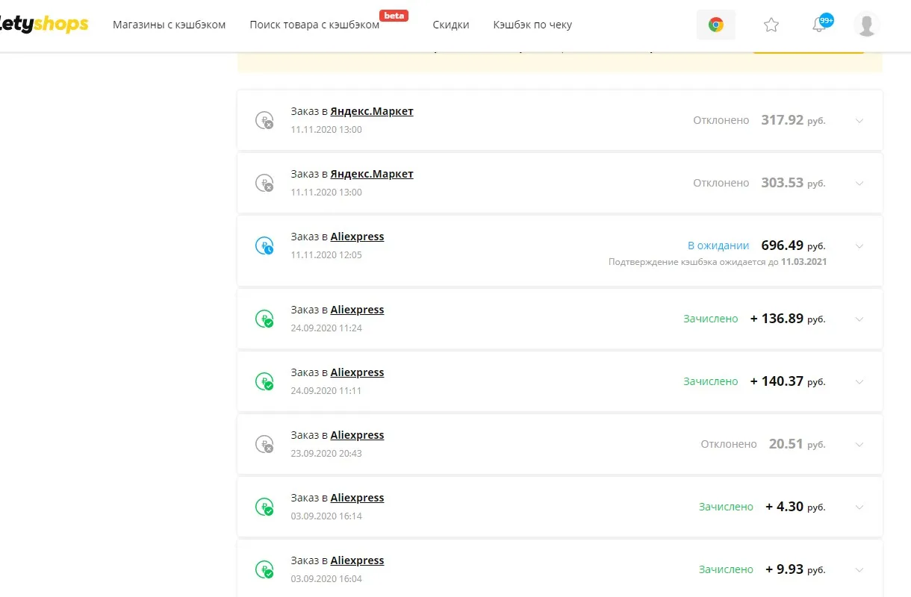Click the date 11.11.2020 12:05
911x597 pixels.
pos(326,255)
